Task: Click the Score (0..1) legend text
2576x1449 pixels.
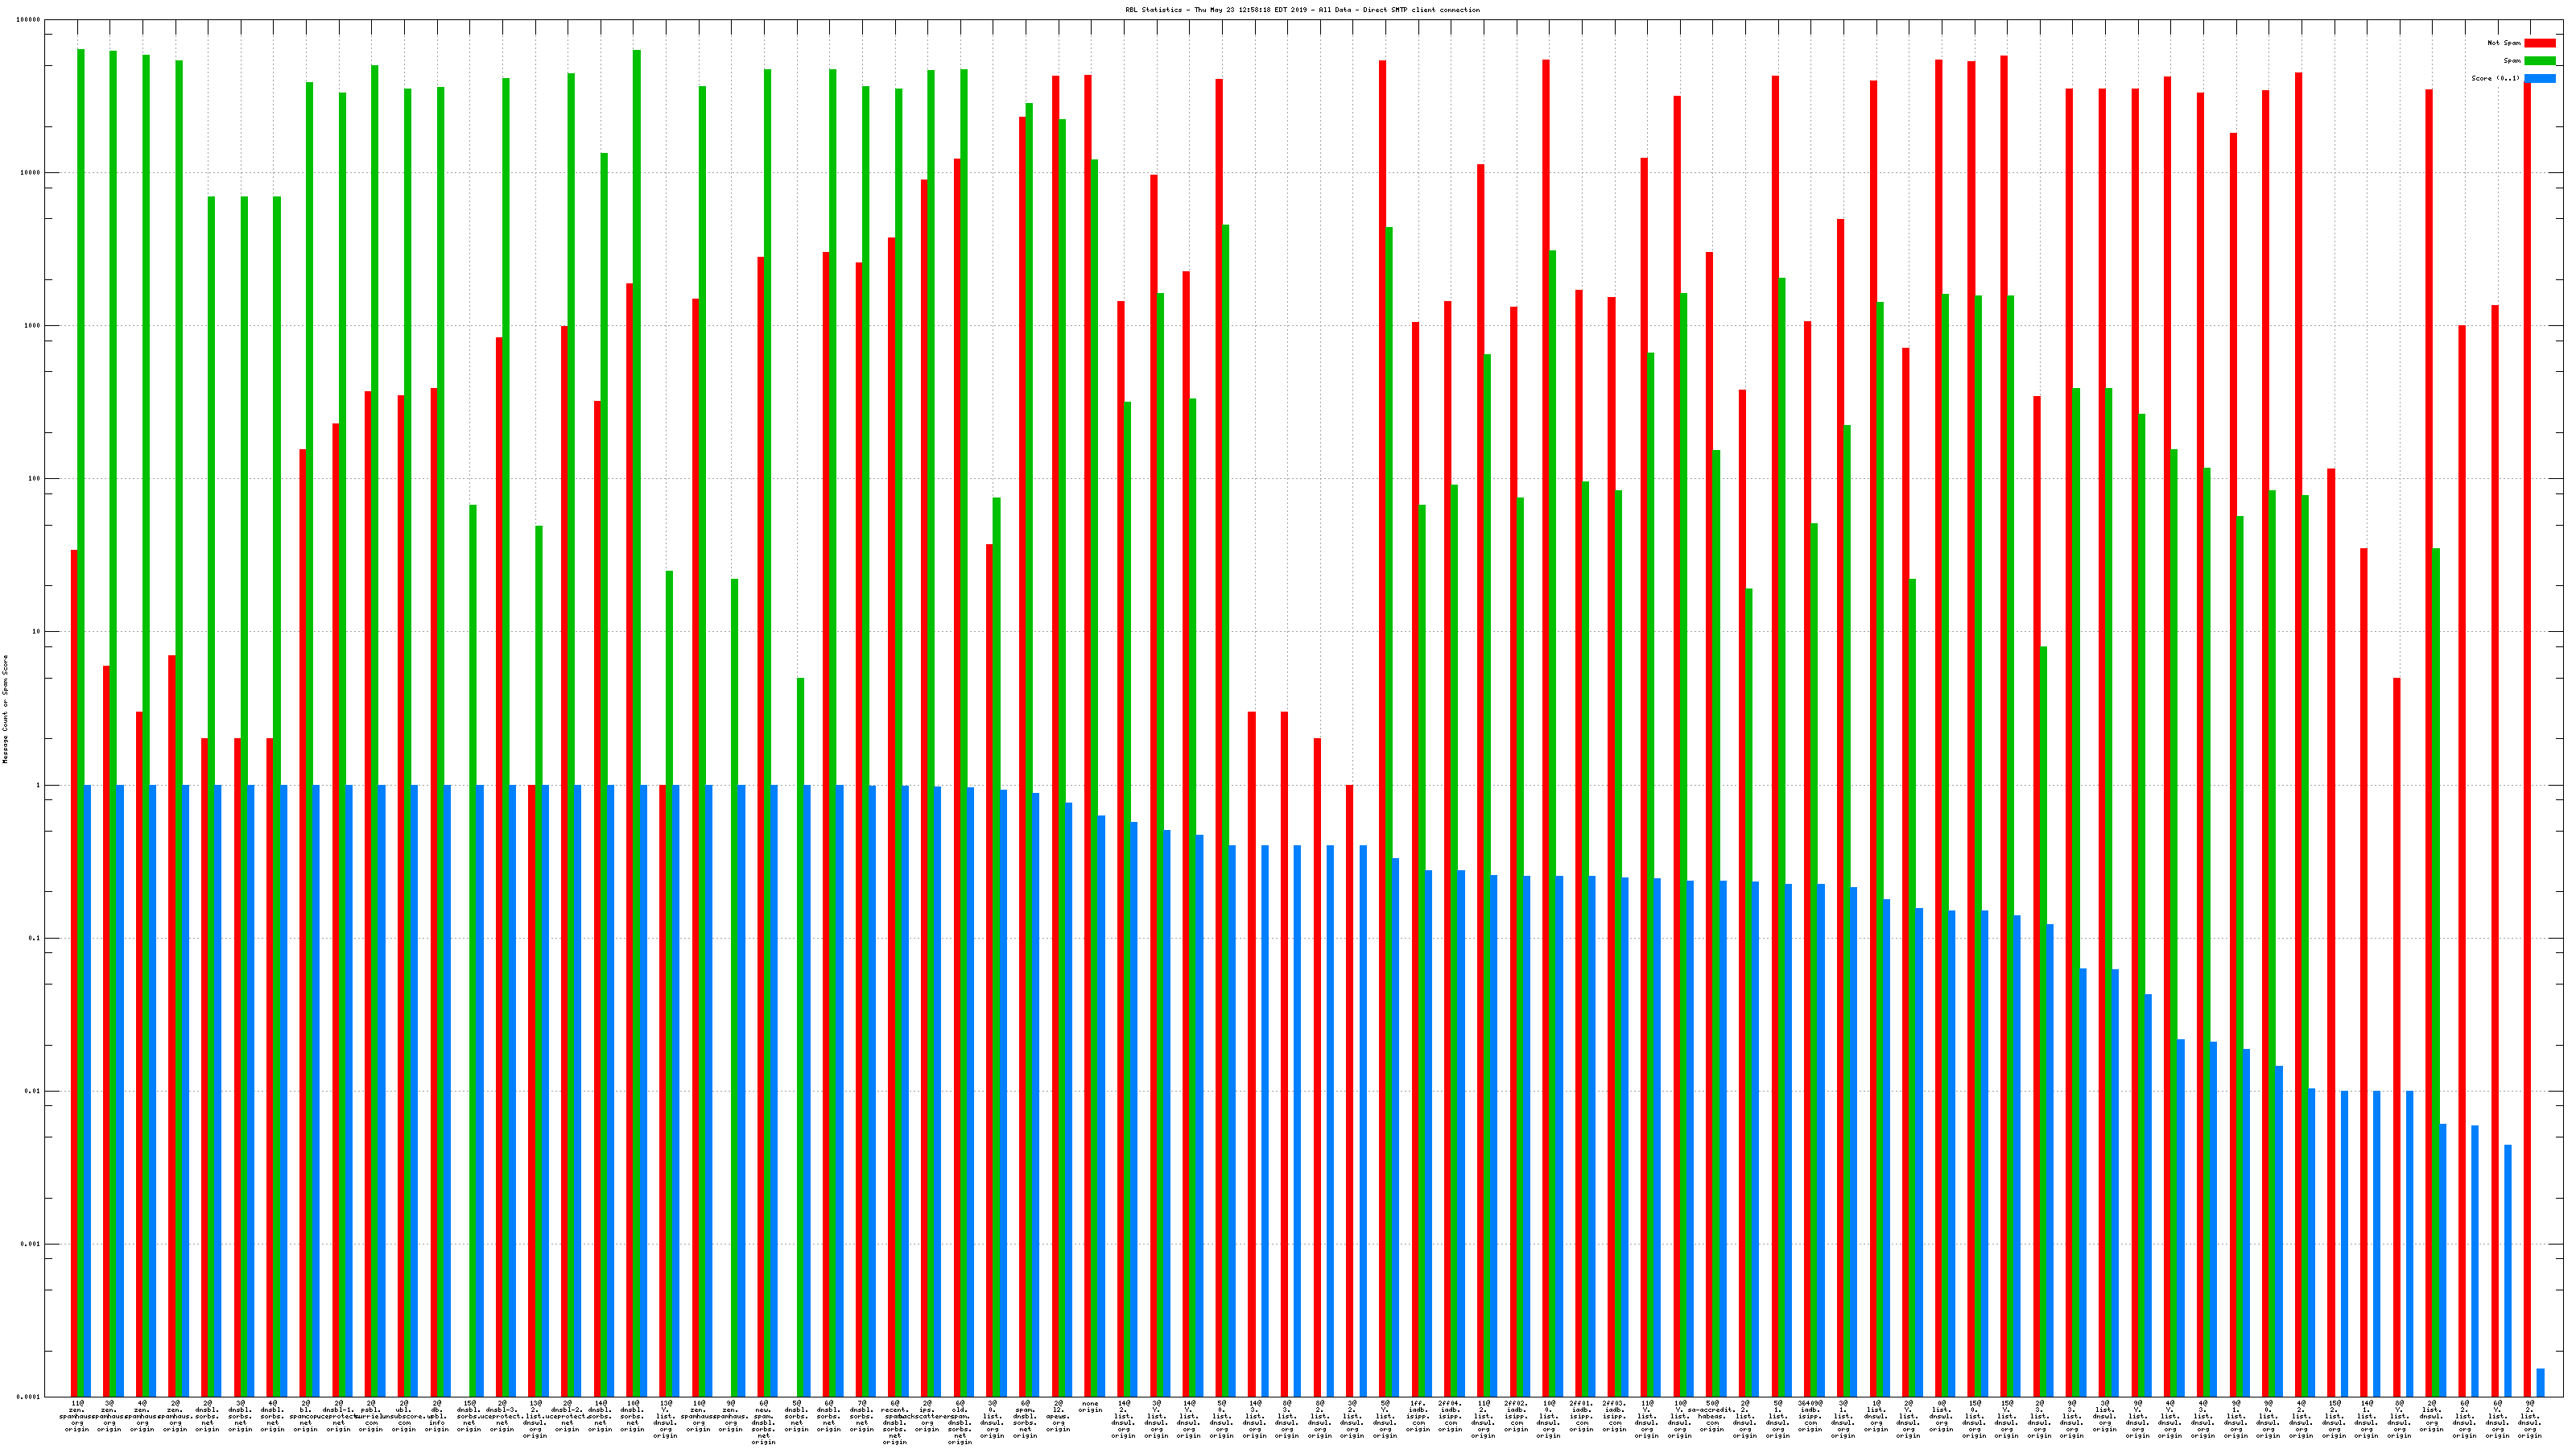Action: pyautogui.click(x=2495, y=78)
